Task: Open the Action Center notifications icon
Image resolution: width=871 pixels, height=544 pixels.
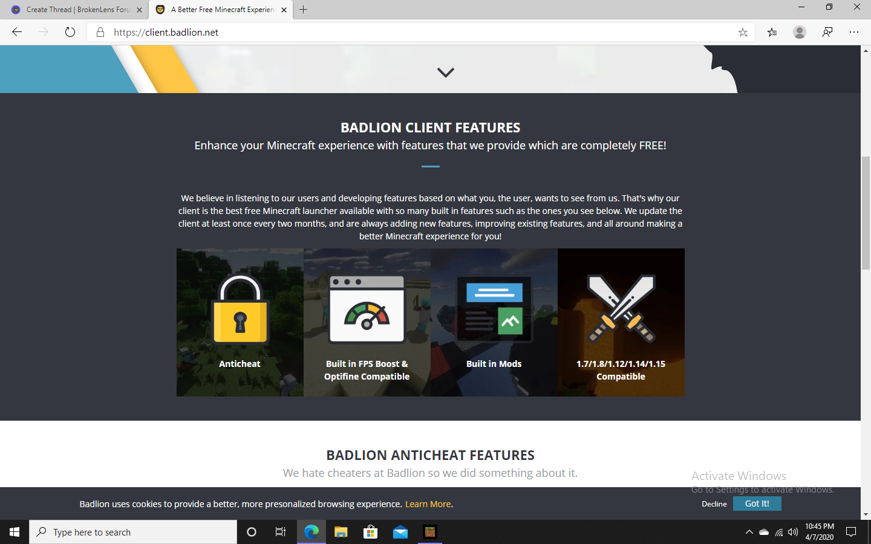Action: pyautogui.click(x=851, y=532)
